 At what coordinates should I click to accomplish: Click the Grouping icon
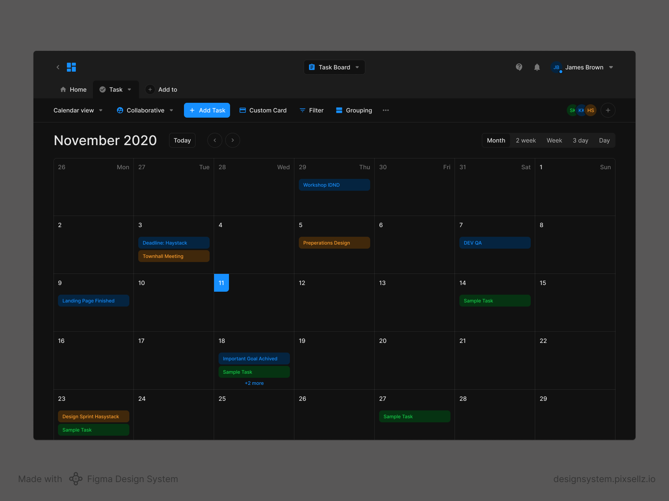tap(339, 110)
